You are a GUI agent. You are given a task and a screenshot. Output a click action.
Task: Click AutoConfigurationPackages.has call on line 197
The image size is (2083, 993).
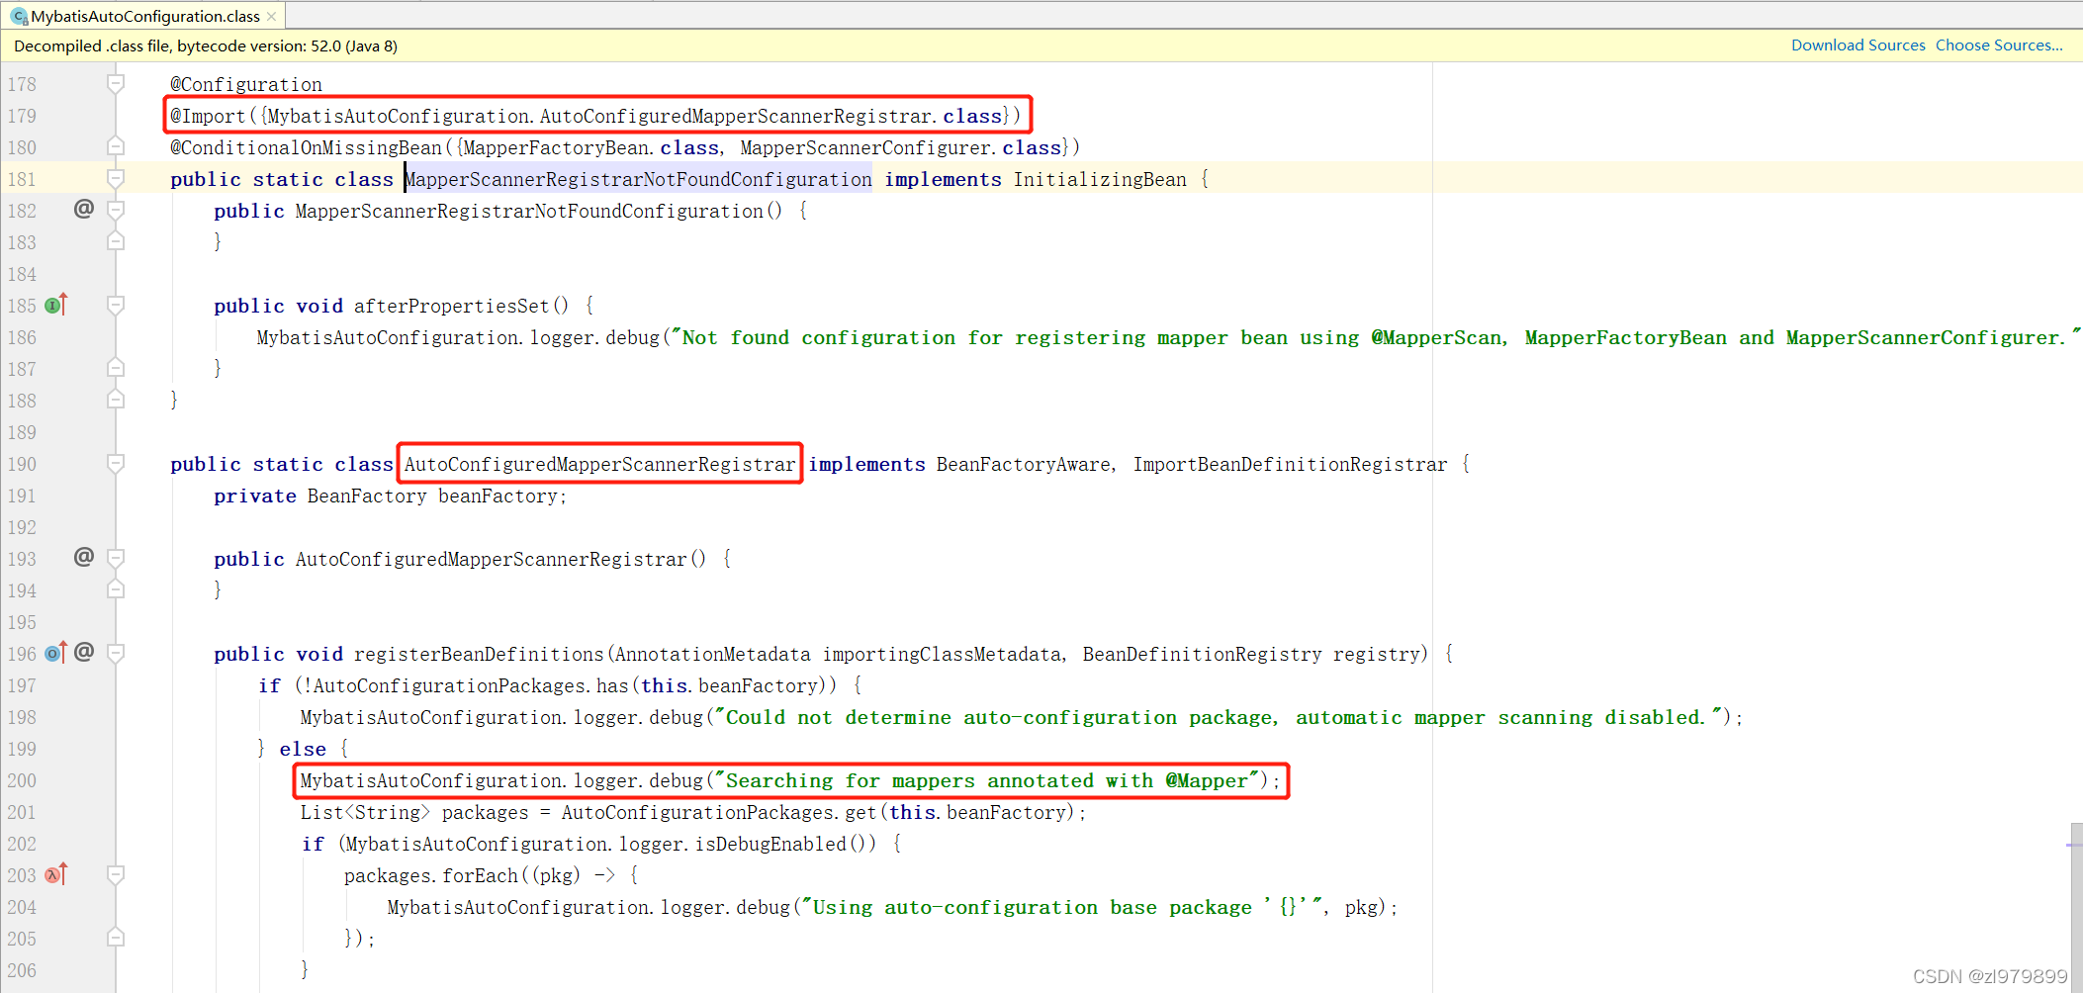point(471,685)
